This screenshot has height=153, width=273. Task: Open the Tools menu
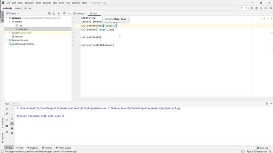click(x=61, y=3)
